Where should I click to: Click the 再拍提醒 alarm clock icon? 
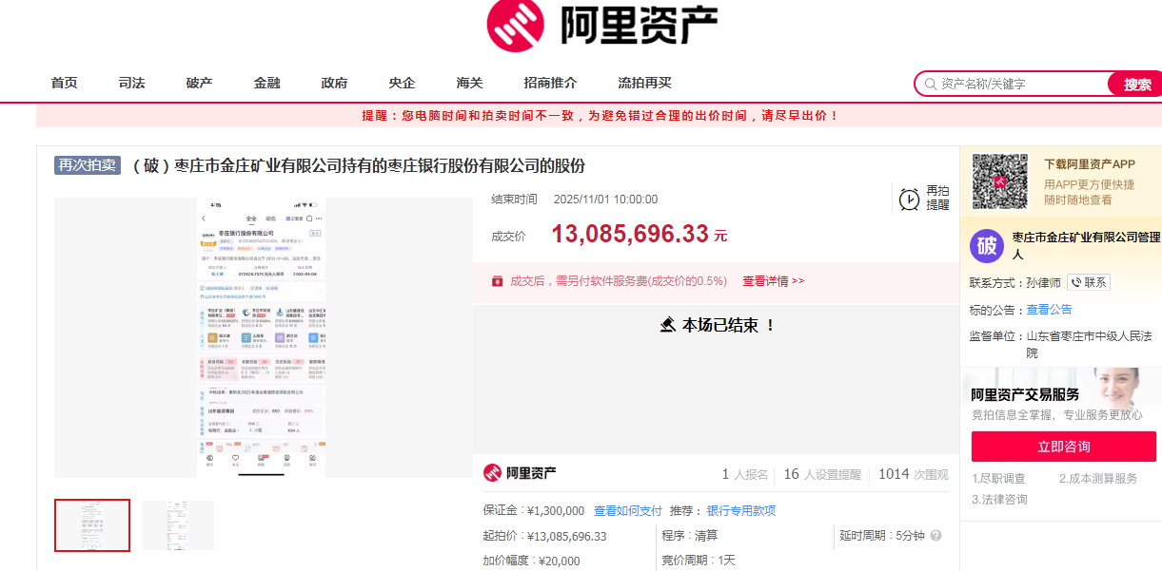pyautogui.click(x=910, y=198)
